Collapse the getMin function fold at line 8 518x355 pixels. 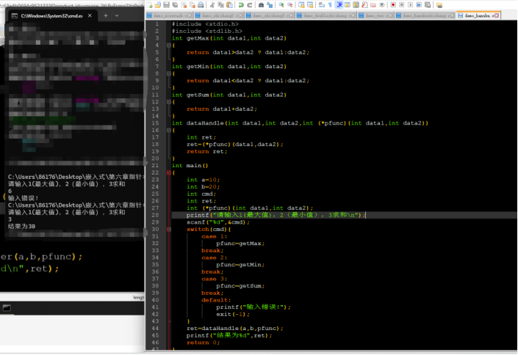[x=169, y=73]
